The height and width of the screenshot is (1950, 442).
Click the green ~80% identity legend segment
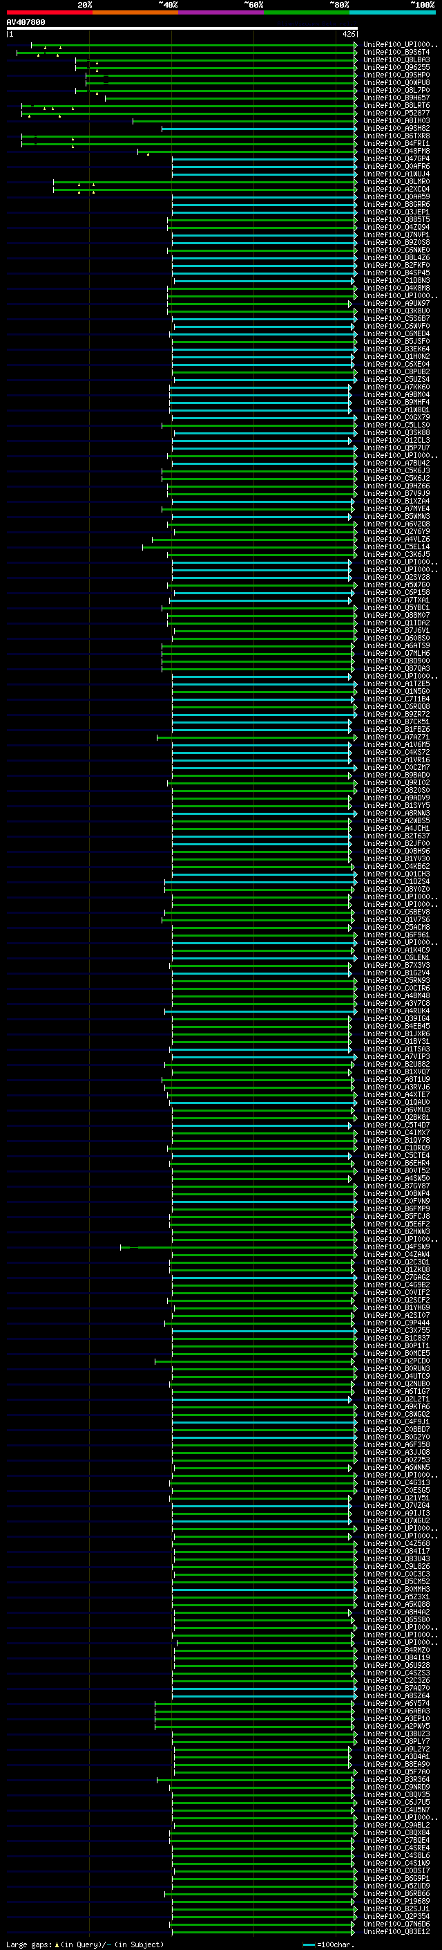pyautogui.click(x=307, y=12)
